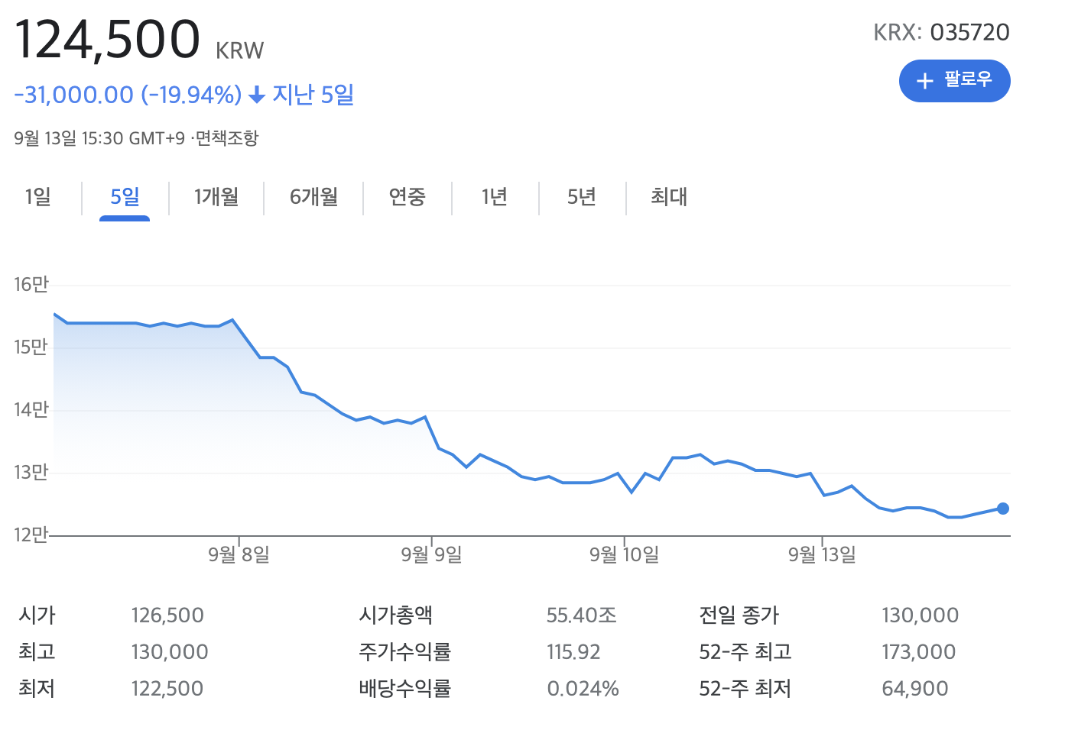This screenshot has width=1078, height=730.
Task: Click the 시가총액 market cap value
Action: pyautogui.click(x=583, y=615)
